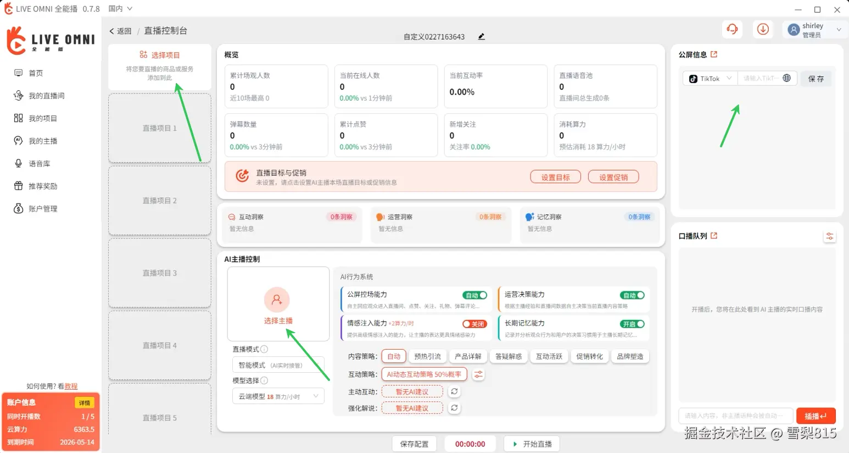The image size is (849, 453).
Task: Open the 互动洞察 insight icon
Action: 232,217
